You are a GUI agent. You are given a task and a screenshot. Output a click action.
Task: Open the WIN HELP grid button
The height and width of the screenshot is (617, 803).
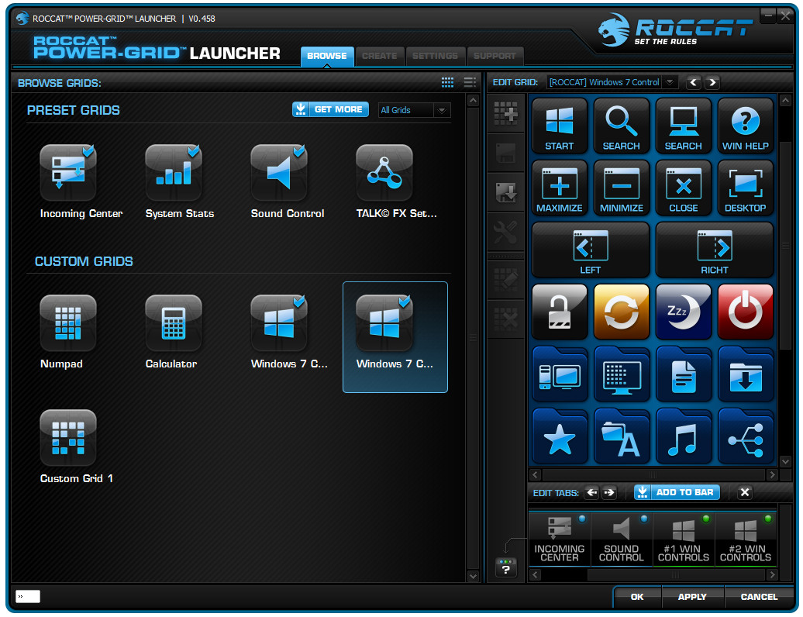(745, 126)
